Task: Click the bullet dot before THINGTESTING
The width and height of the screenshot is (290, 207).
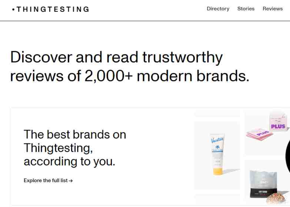Action: point(13,9)
